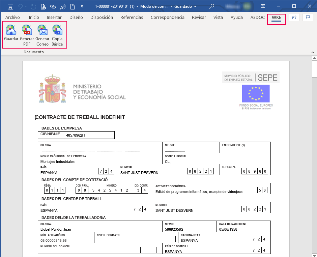Click the Ministerio de Trabajo coat of arms logo

click(52, 89)
